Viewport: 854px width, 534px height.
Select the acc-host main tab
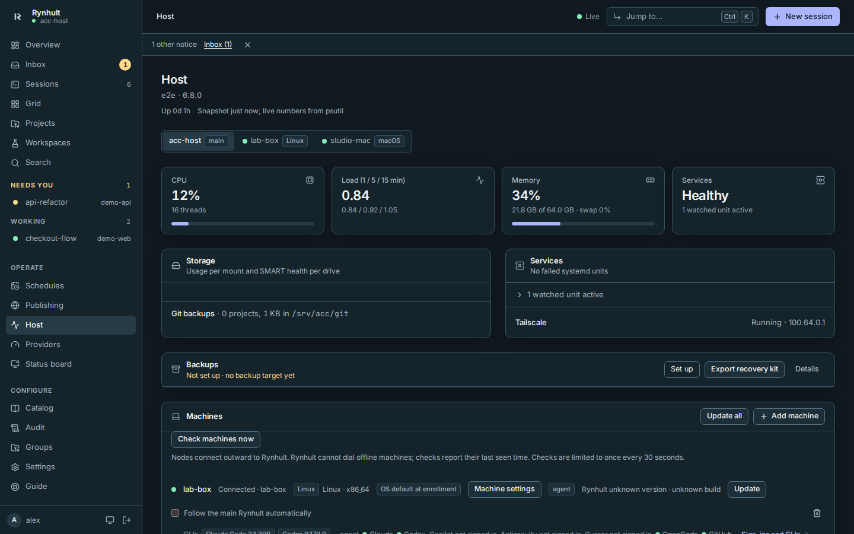[198, 141]
